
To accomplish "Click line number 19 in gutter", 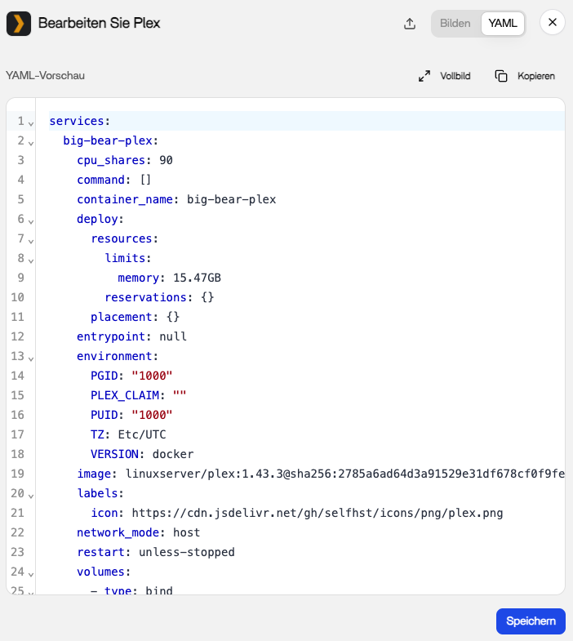I will (x=17, y=474).
